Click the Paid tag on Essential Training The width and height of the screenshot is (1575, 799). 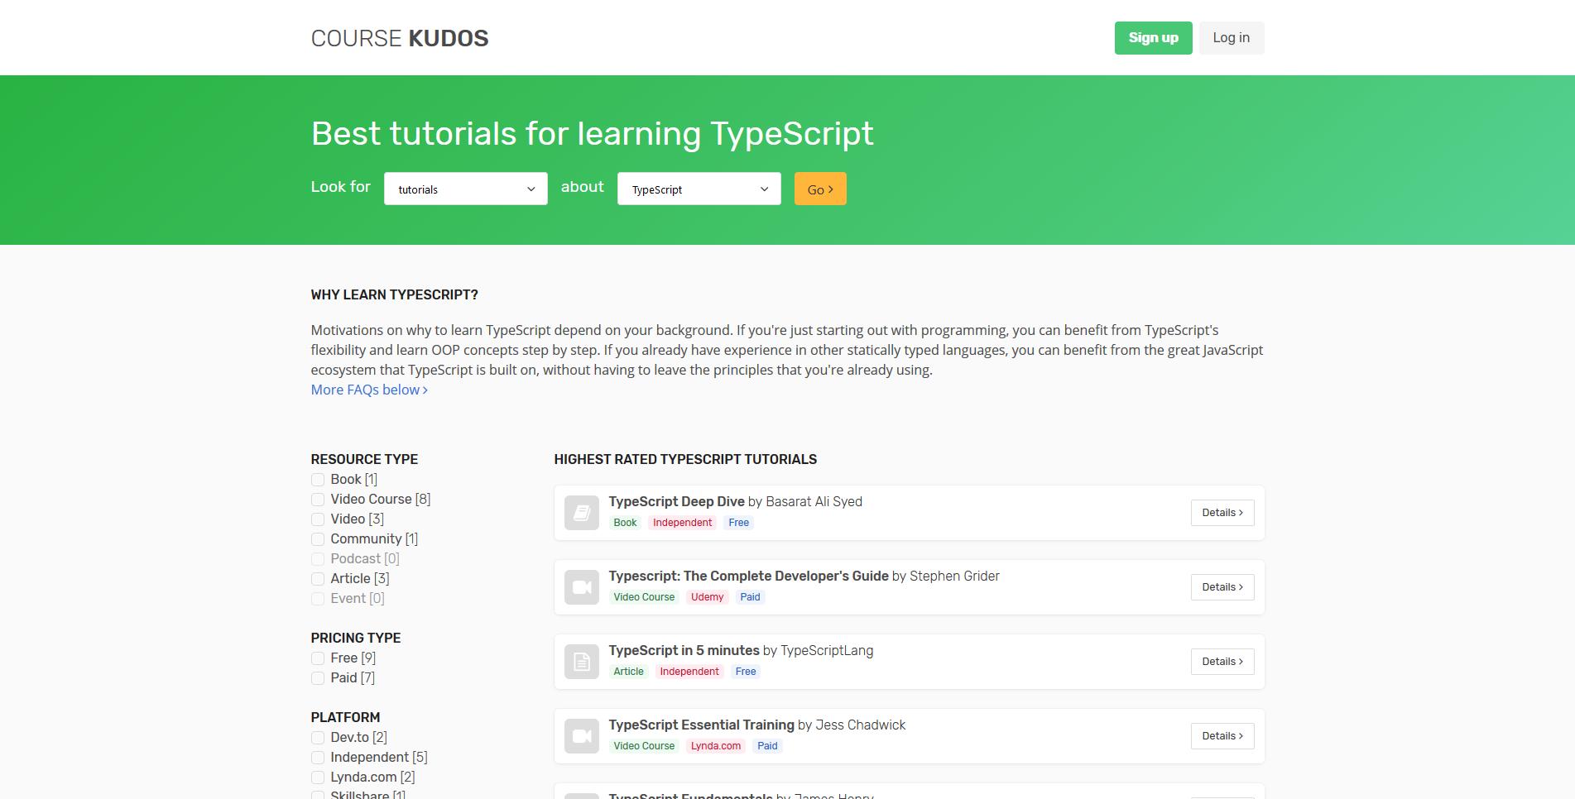pyautogui.click(x=767, y=746)
